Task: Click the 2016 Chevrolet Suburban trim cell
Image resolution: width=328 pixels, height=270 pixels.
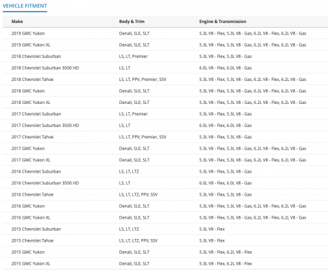Action: [x=129, y=171]
